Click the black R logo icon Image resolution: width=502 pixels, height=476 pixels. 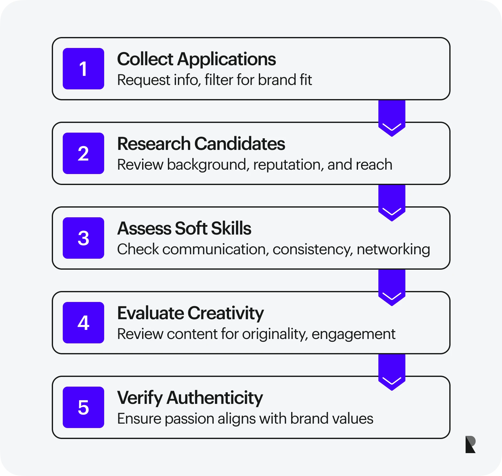click(470, 444)
